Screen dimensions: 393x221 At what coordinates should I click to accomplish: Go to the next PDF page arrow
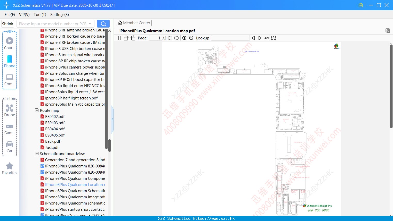(177, 38)
